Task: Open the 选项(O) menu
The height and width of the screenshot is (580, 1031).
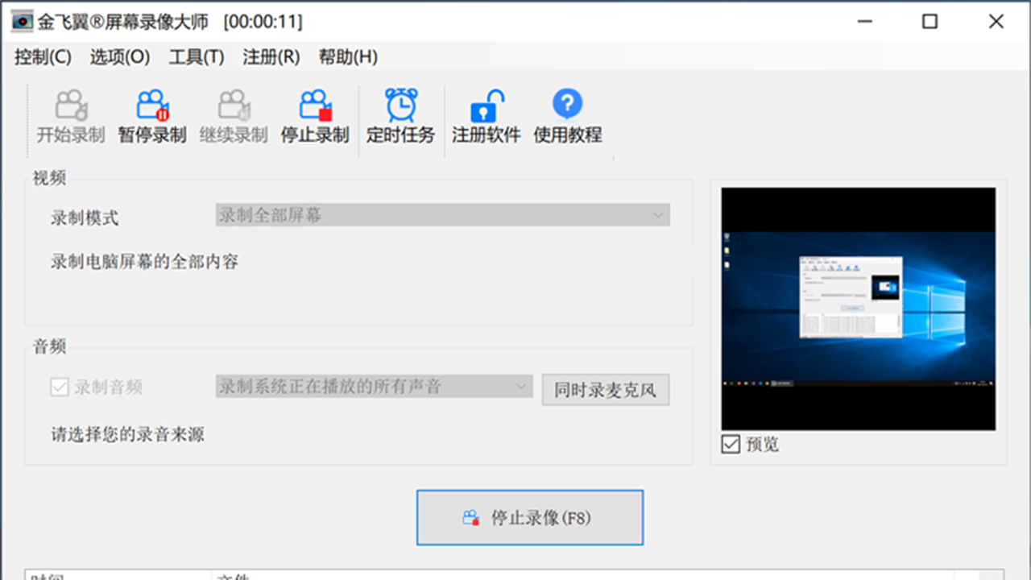Action: 120,57
